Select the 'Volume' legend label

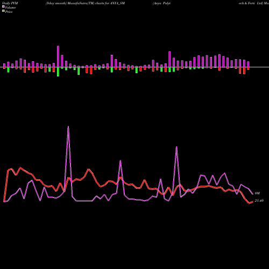click(x=10, y=8)
